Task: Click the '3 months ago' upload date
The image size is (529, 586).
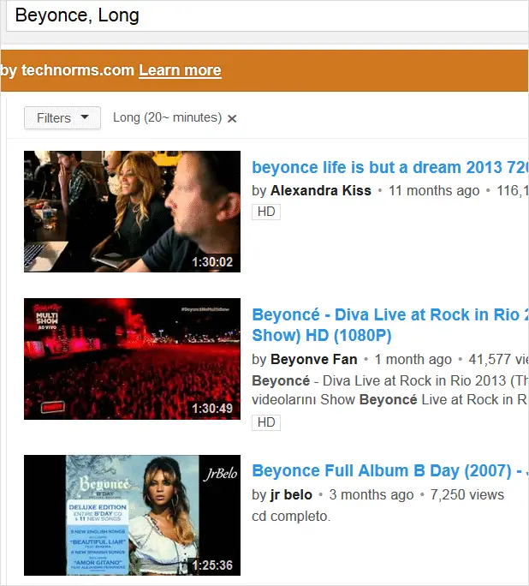Action: point(371,495)
